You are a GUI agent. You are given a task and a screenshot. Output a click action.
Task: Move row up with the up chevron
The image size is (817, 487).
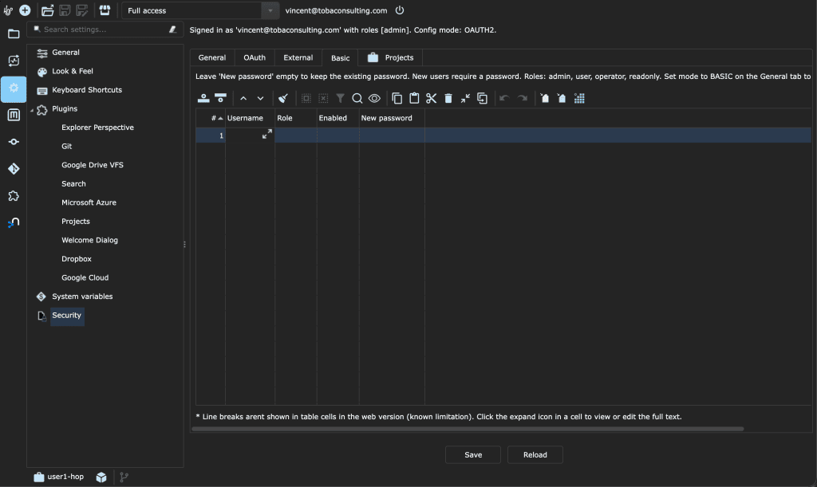pos(243,98)
